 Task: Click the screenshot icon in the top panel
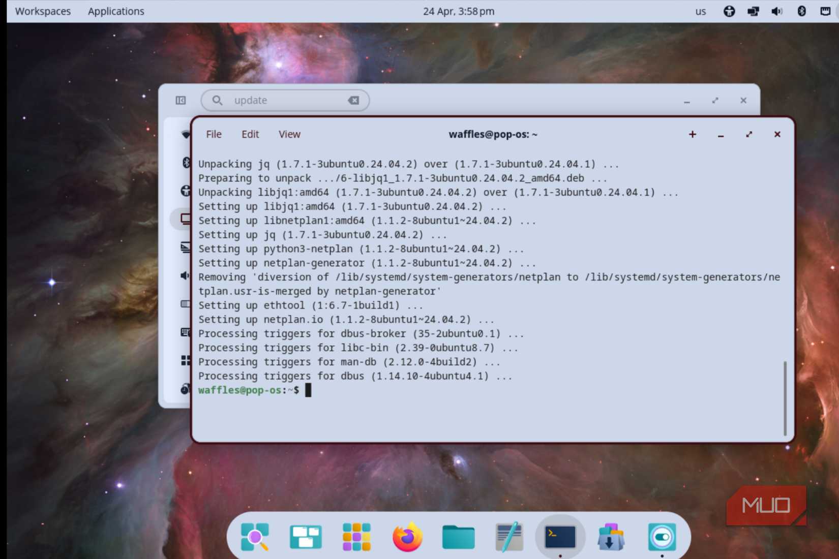pyautogui.click(x=824, y=11)
